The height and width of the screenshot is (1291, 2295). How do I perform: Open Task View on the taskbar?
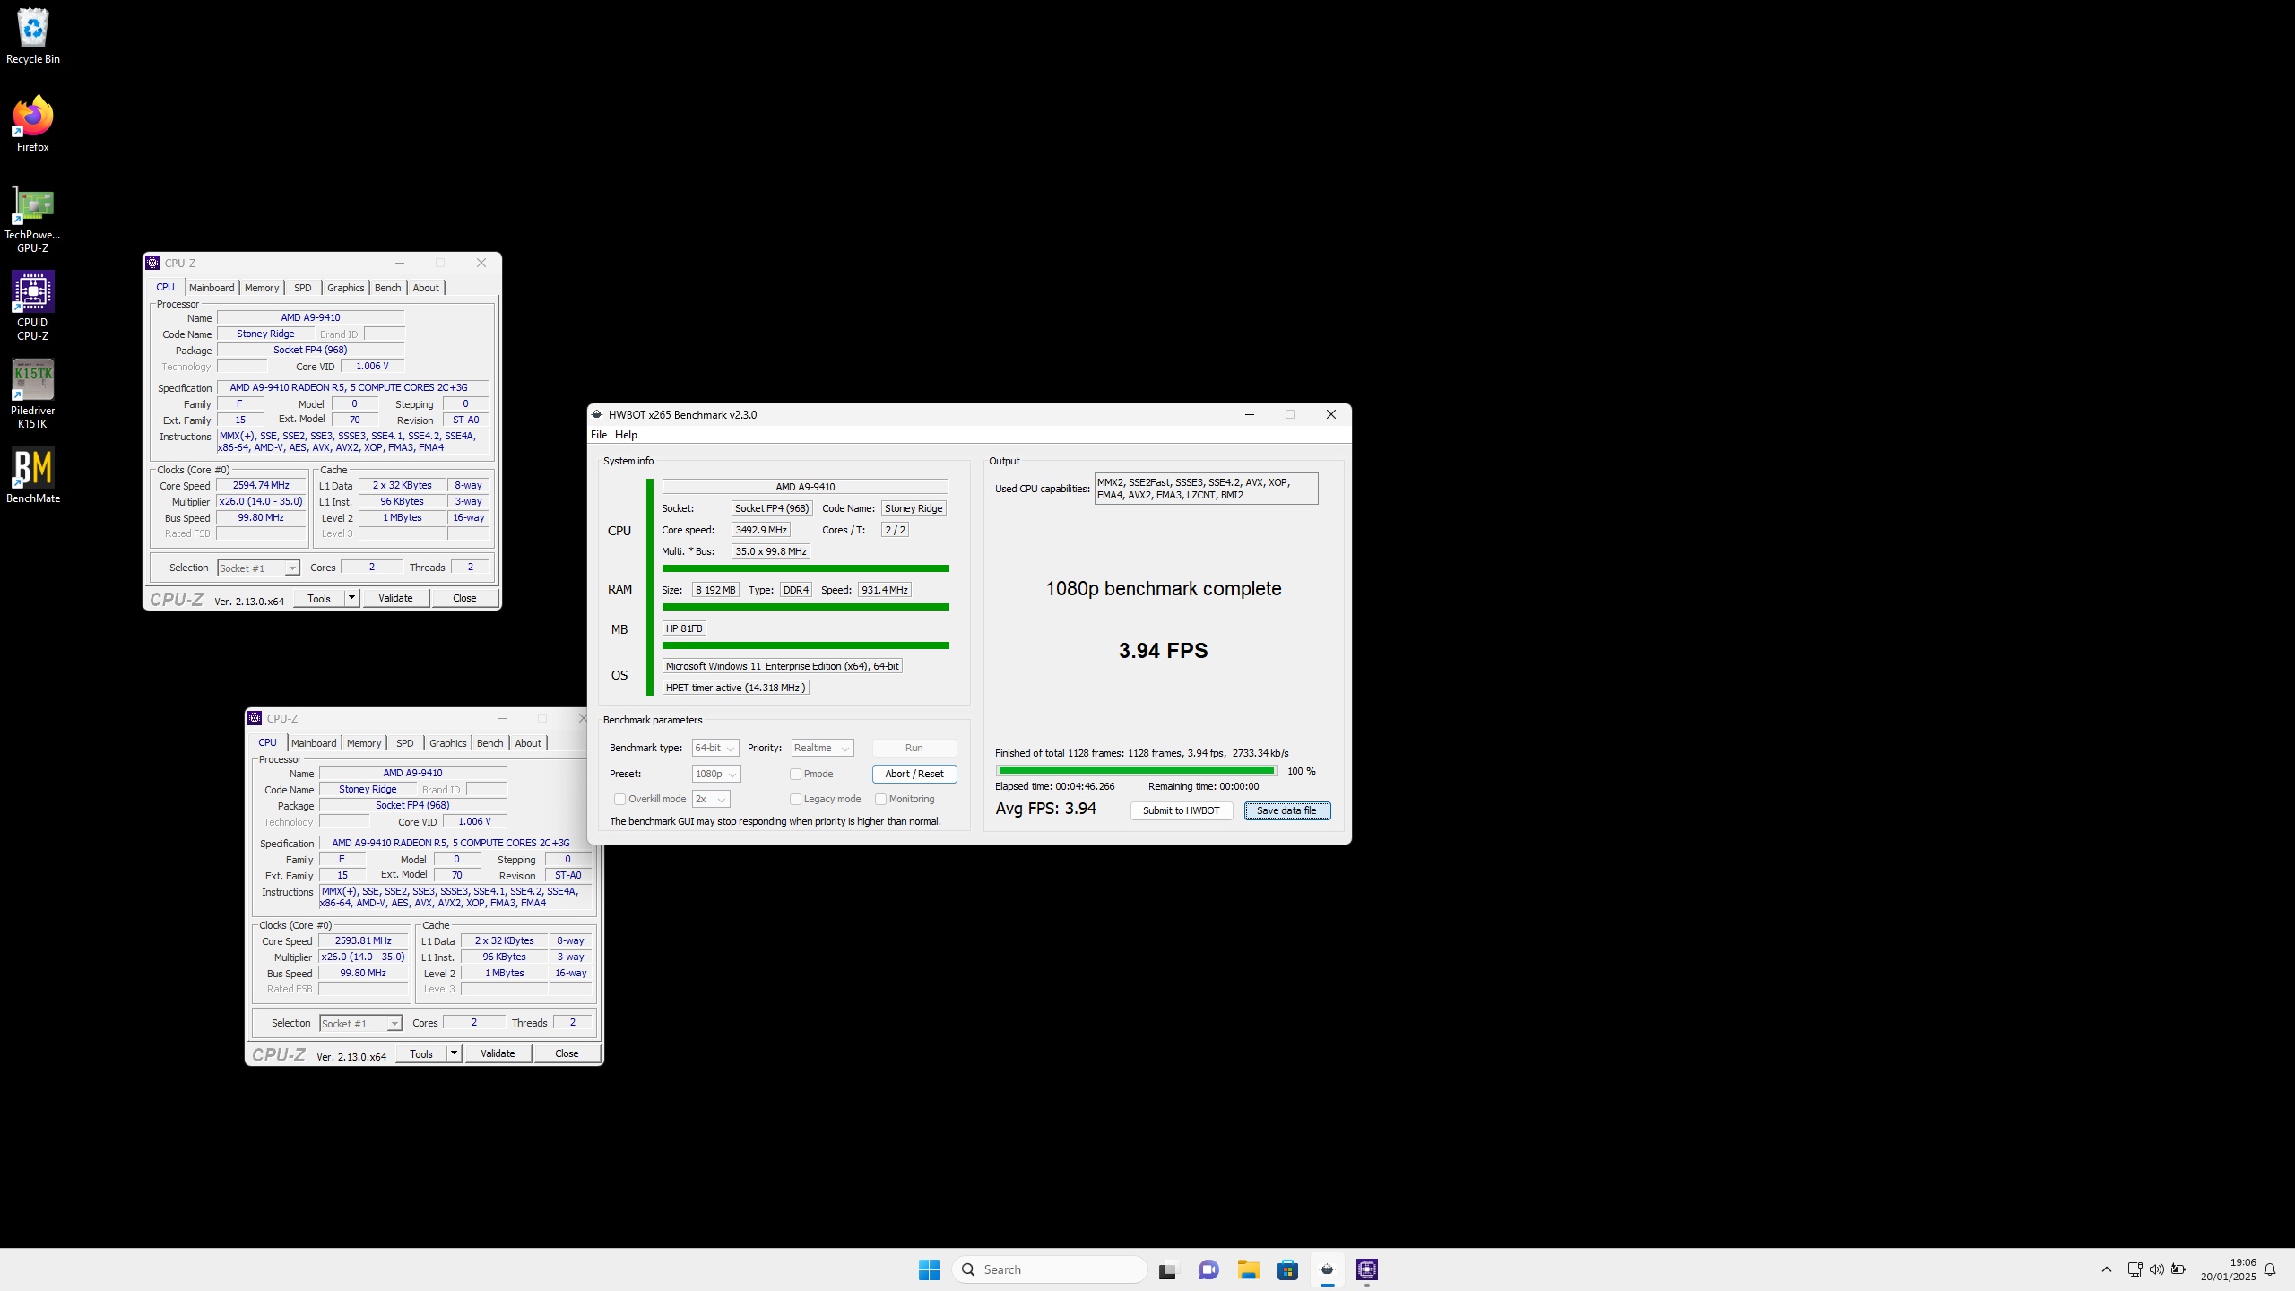(1167, 1269)
